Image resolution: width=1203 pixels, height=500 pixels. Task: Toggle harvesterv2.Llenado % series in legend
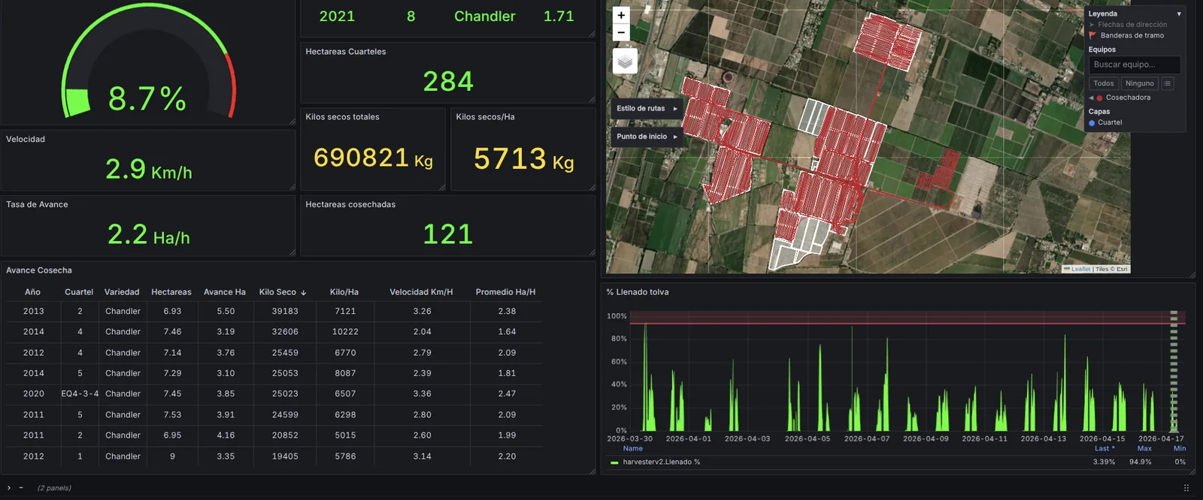662,462
